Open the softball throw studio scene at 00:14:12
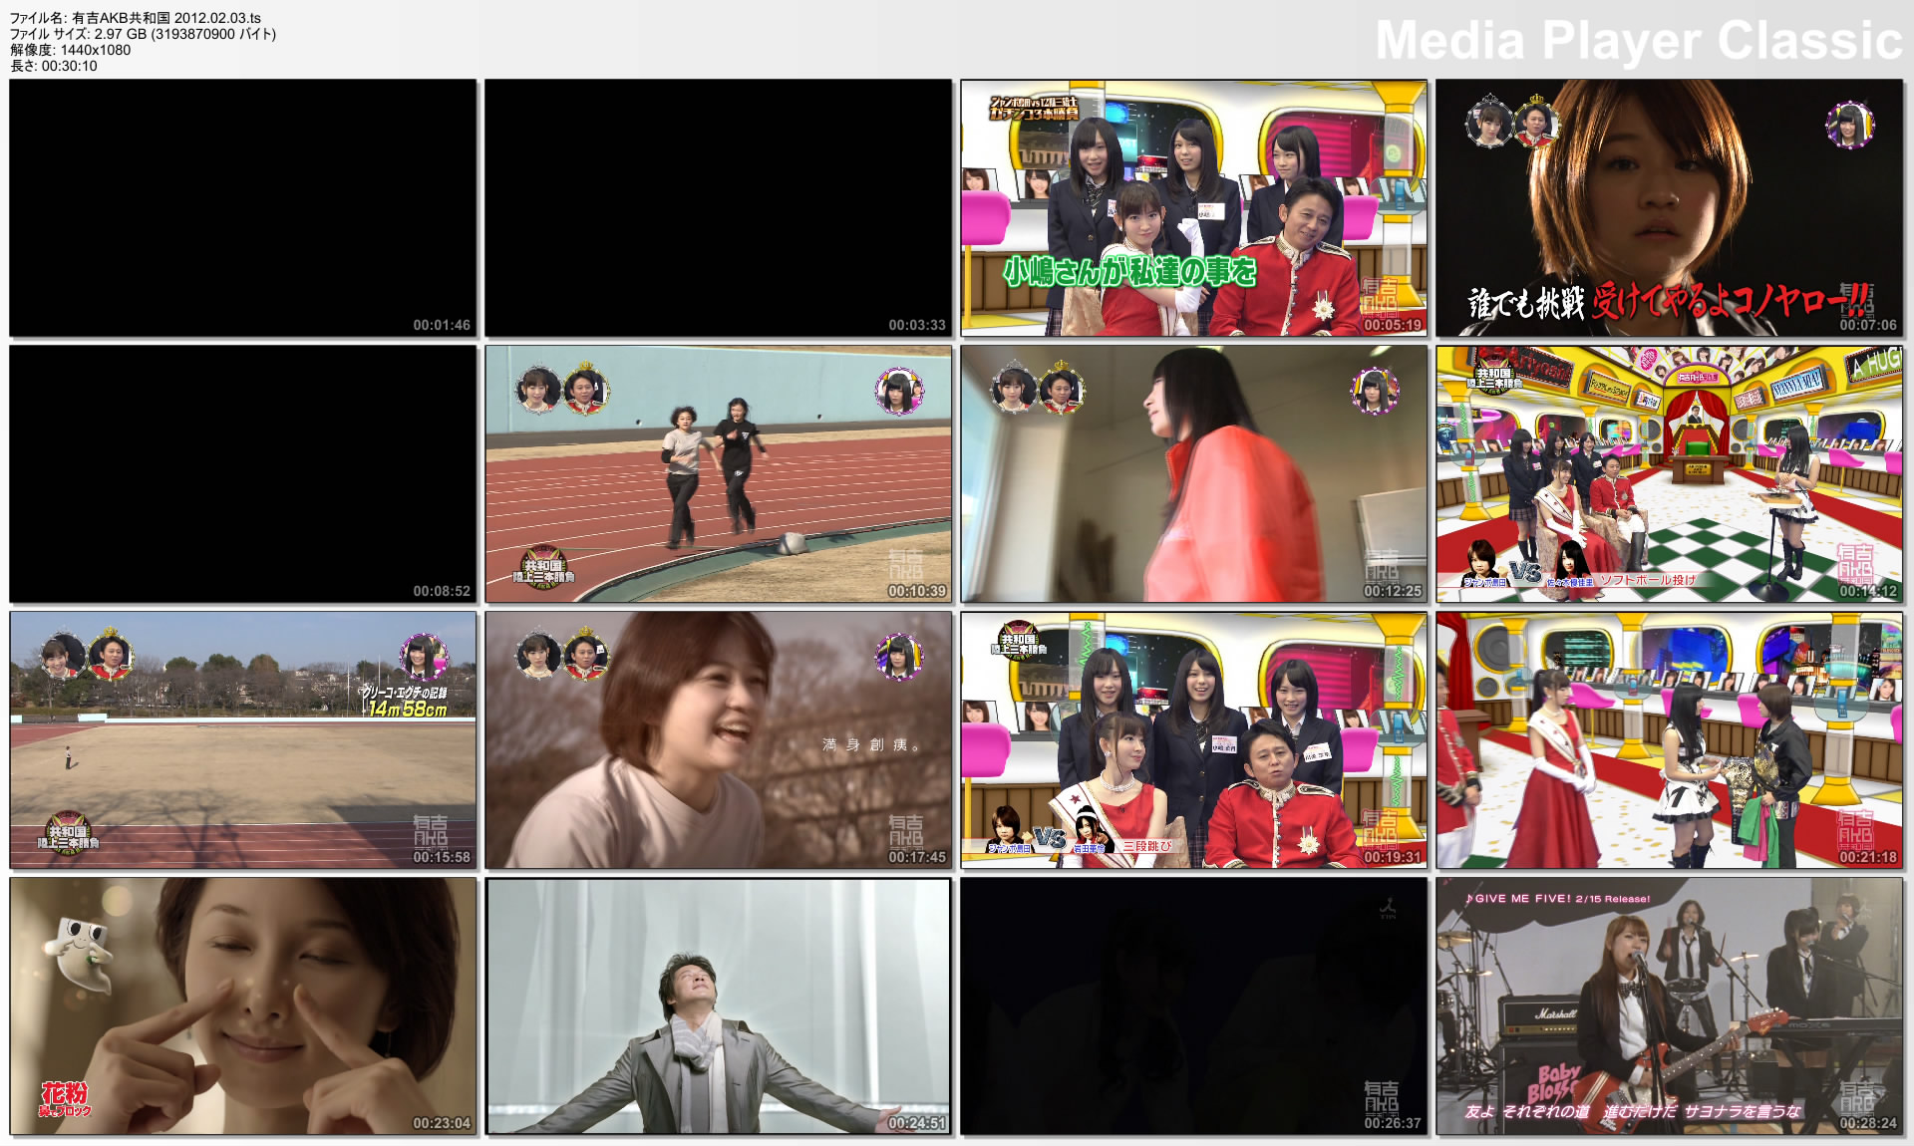 pyautogui.click(x=1668, y=475)
